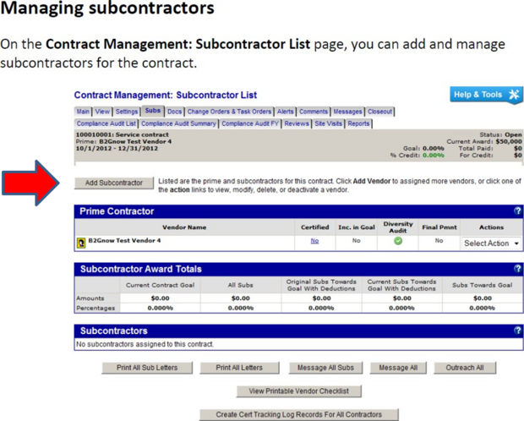Click the Message All button

click(x=398, y=368)
